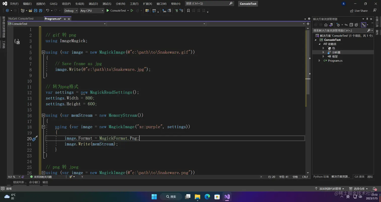381x202 pixels.
Task: Open the 文件(F) menu
Action: [x=14, y=4]
